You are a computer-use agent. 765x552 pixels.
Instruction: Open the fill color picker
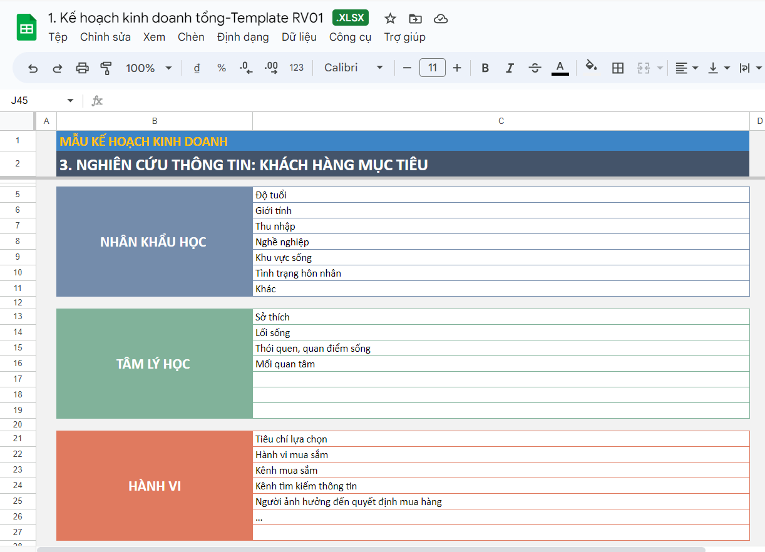tap(591, 68)
